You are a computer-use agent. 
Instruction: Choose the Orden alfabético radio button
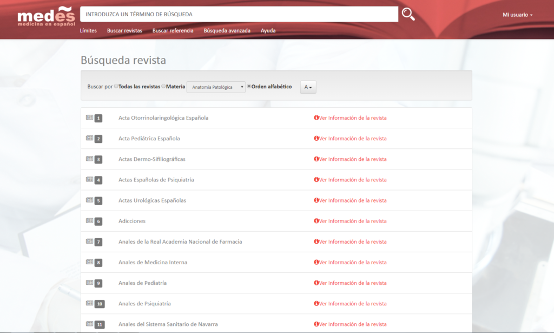tap(249, 87)
